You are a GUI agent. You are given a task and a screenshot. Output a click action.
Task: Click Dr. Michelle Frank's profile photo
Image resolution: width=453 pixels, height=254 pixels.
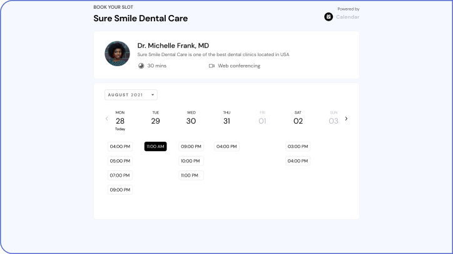click(117, 54)
